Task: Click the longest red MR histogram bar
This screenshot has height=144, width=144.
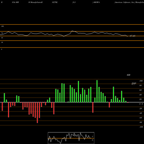Action: pos(37,113)
